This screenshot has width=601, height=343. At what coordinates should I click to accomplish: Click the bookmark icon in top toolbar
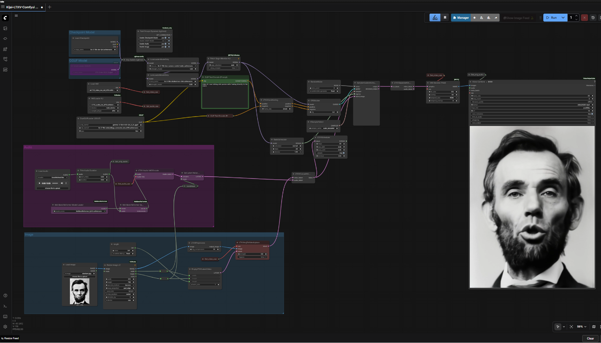click(445, 18)
